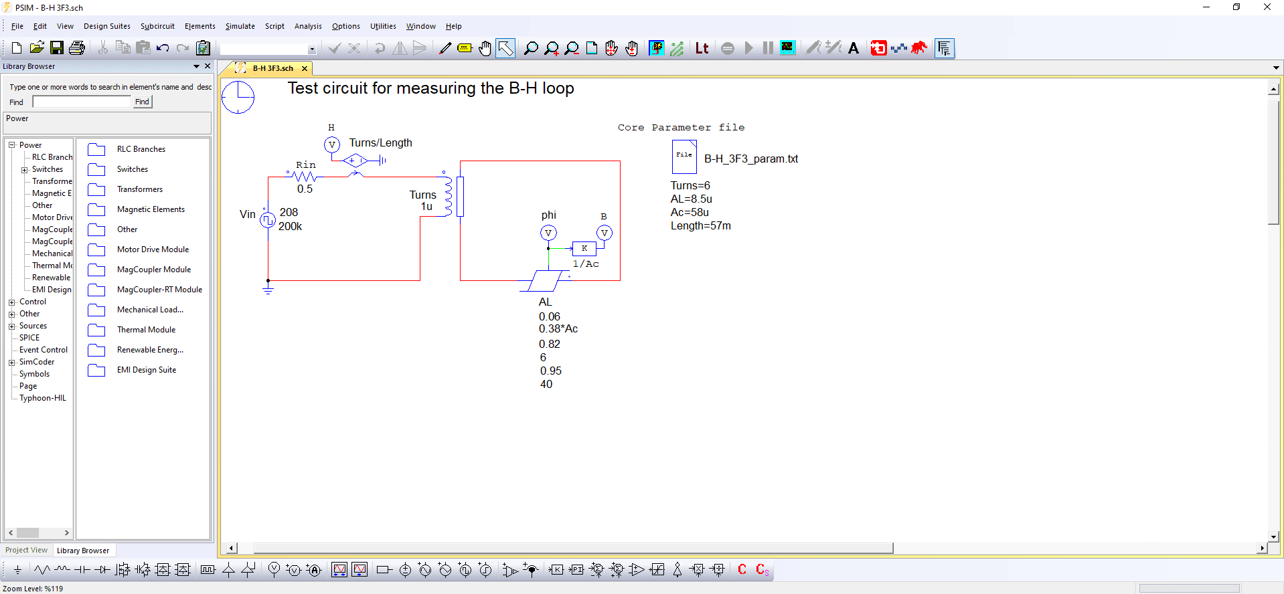Screen dimensions: 1284x594
Task: Expand the SimCoder tree node
Action: [x=11, y=363]
